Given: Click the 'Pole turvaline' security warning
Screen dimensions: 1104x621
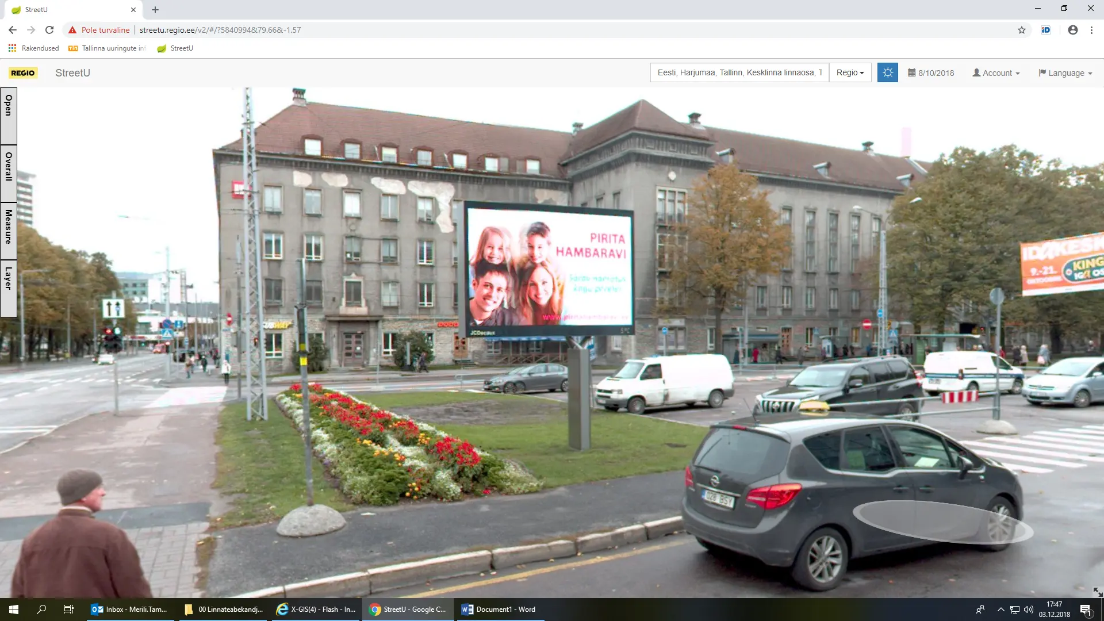Looking at the screenshot, I should click(99, 30).
